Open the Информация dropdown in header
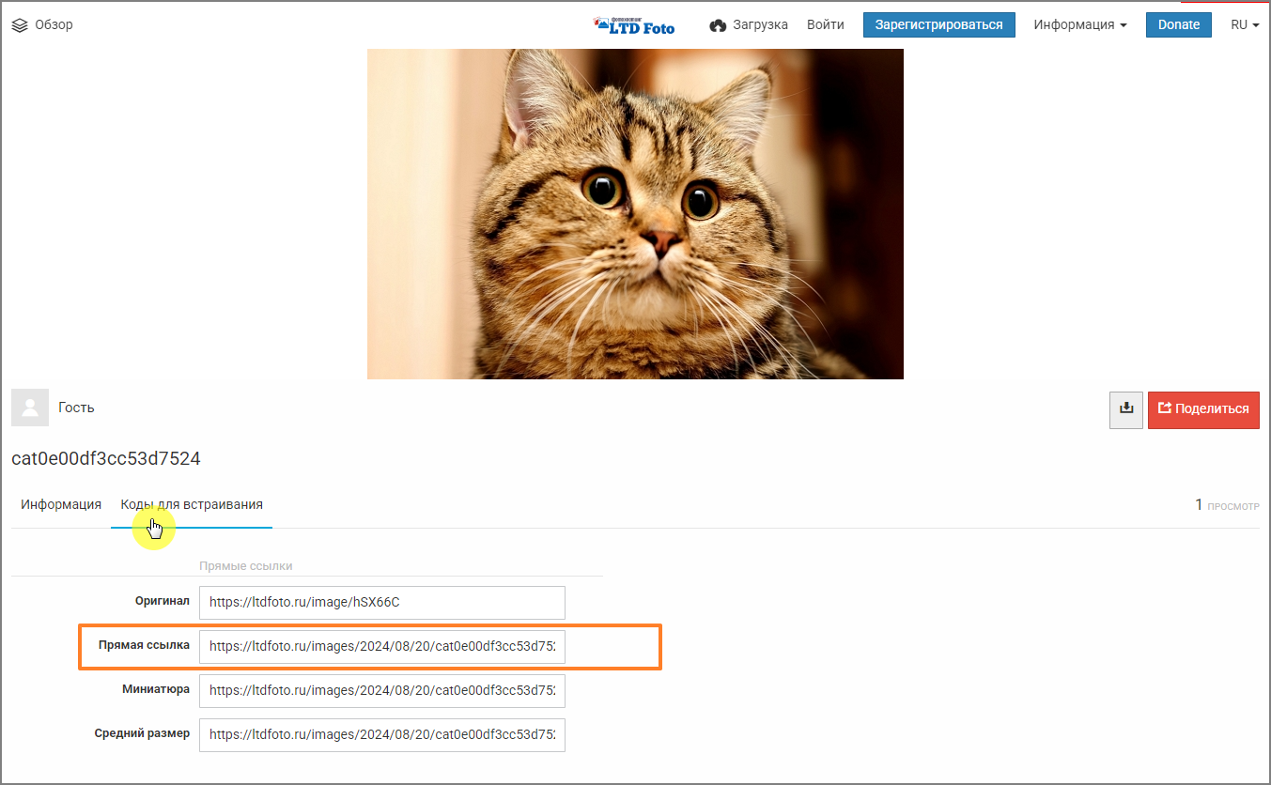The image size is (1271, 785). click(1080, 25)
